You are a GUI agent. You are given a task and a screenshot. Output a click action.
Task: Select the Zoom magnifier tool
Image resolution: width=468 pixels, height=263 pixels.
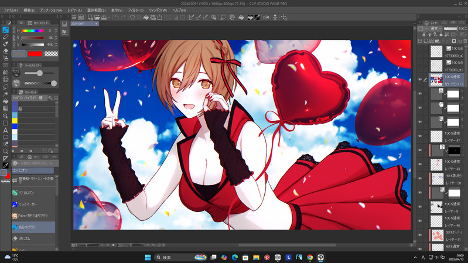point(5,151)
